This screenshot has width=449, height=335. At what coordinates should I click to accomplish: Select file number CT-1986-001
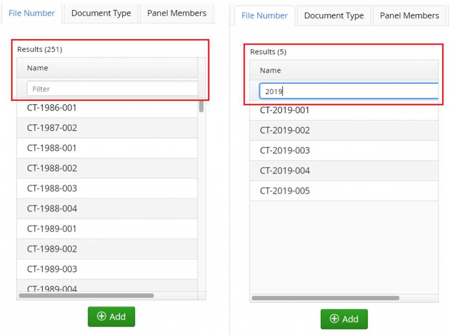[x=52, y=108]
